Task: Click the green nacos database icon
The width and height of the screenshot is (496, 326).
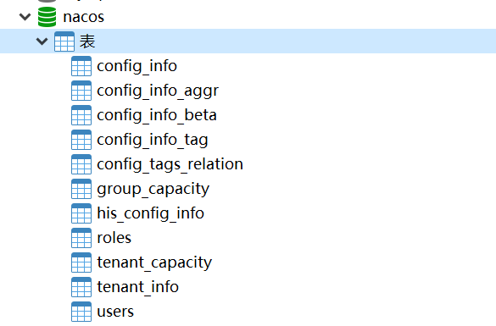Action: click(47, 17)
